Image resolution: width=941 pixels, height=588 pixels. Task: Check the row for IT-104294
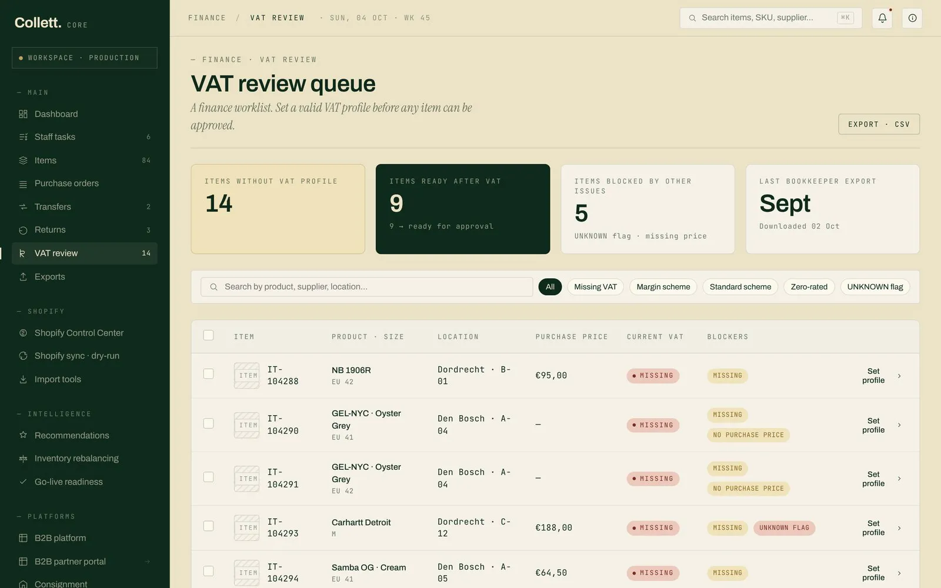[x=208, y=571]
